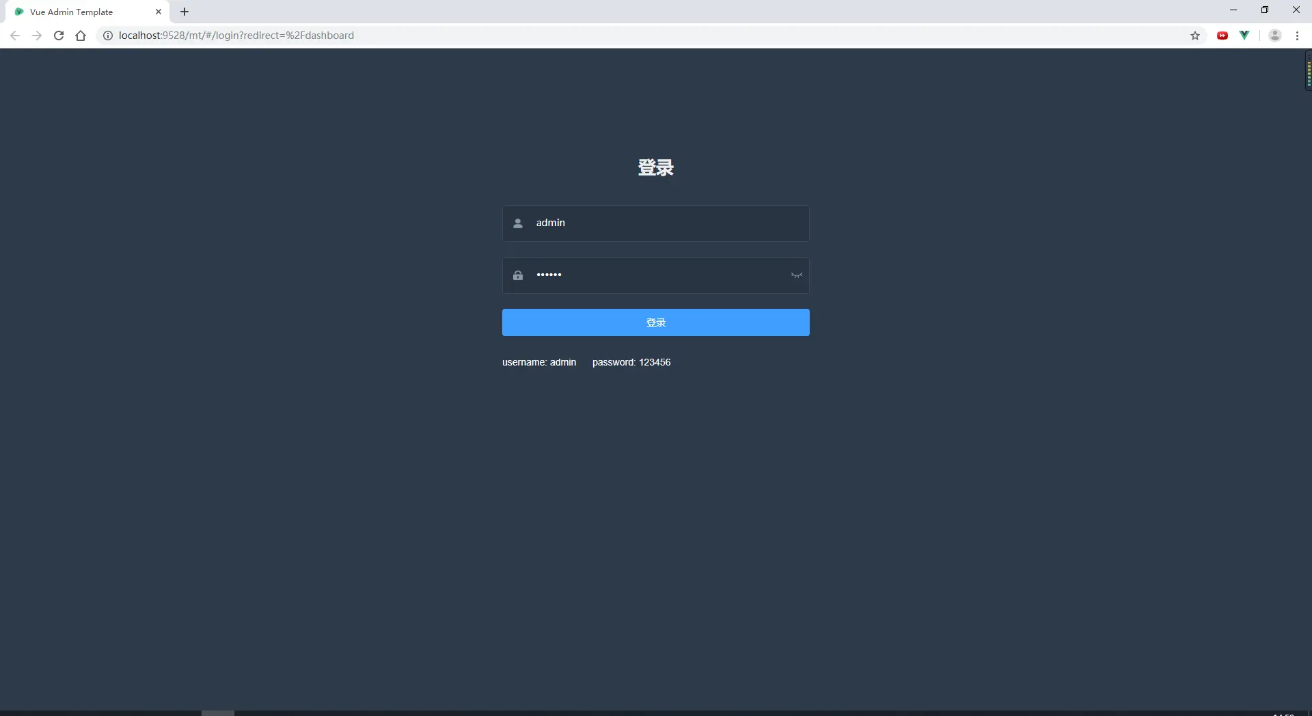Reload the page with refresh icon
The width and height of the screenshot is (1312, 716).
point(59,36)
